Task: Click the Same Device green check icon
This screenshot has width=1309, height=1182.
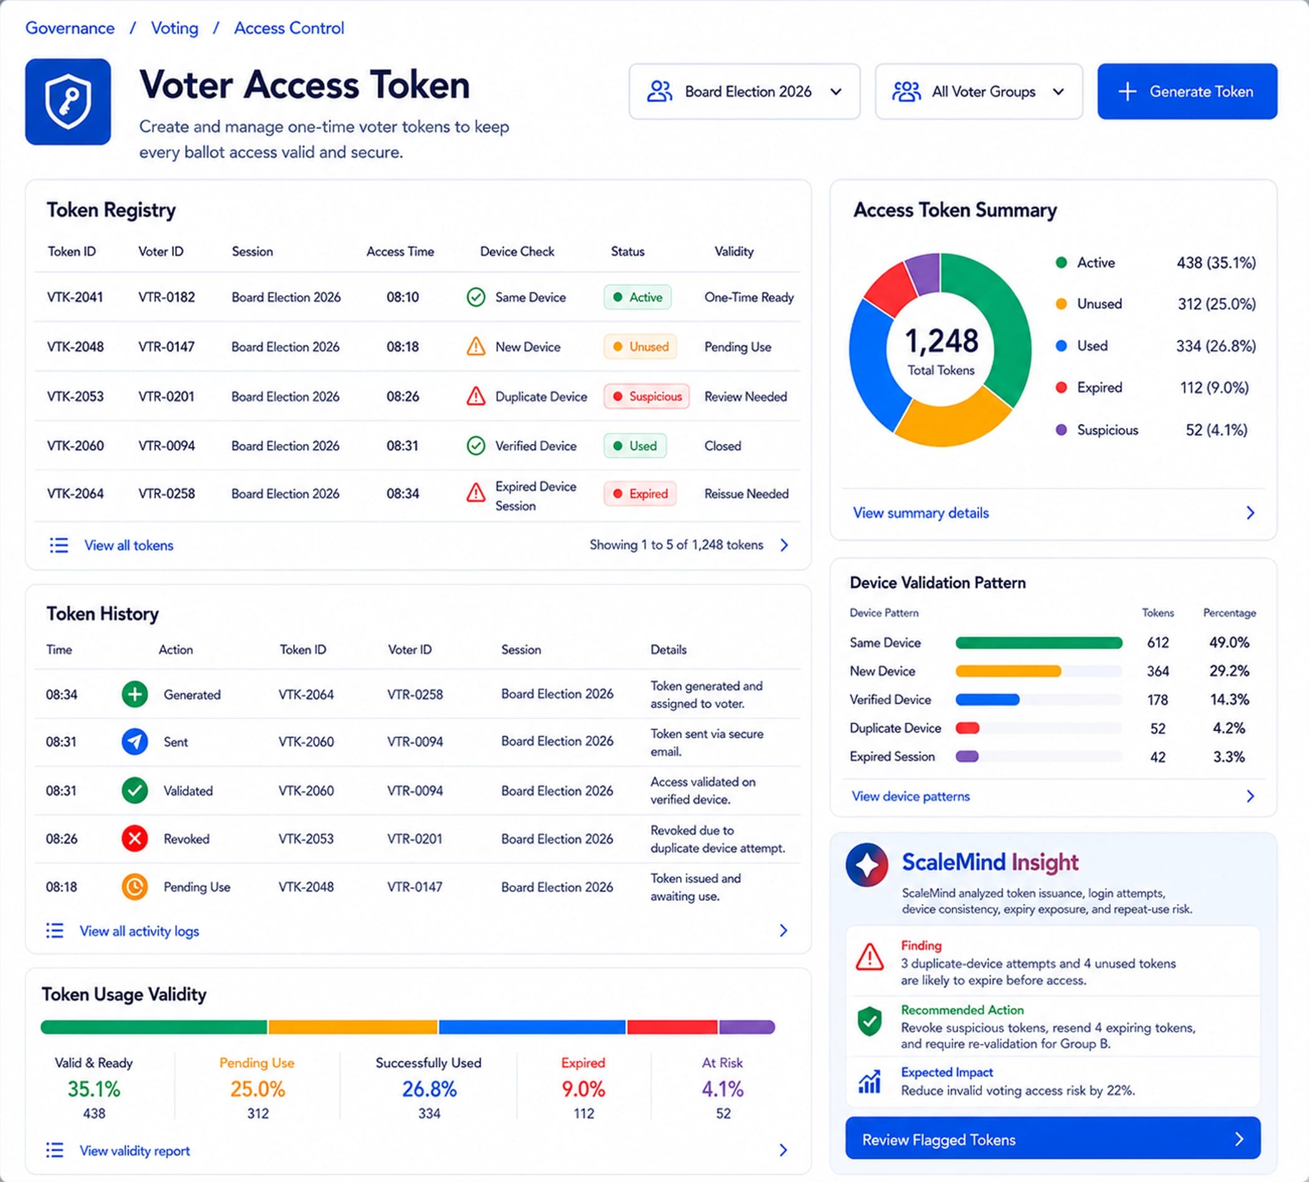Action: (476, 297)
